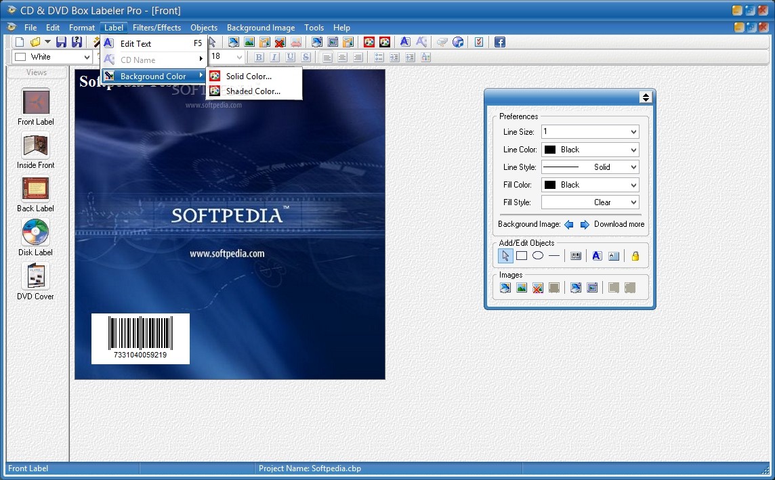This screenshot has height=480, width=775.
Task: Switch to the Front Label view
Action: (36, 107)
